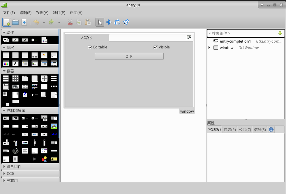This screenshot has width=286, height=194.
Task: Select the Notebook container palette icon
Action: coord(25,78)
